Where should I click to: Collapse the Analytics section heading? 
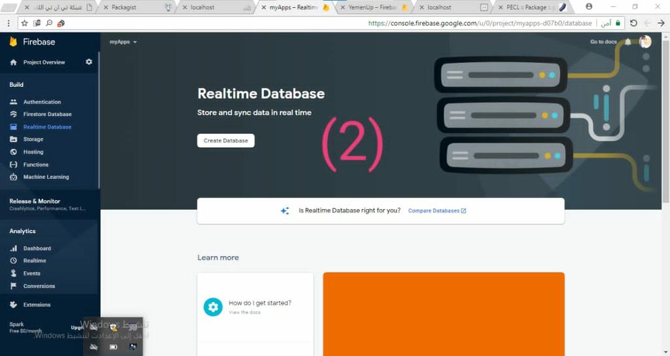(x=22, y=231)
